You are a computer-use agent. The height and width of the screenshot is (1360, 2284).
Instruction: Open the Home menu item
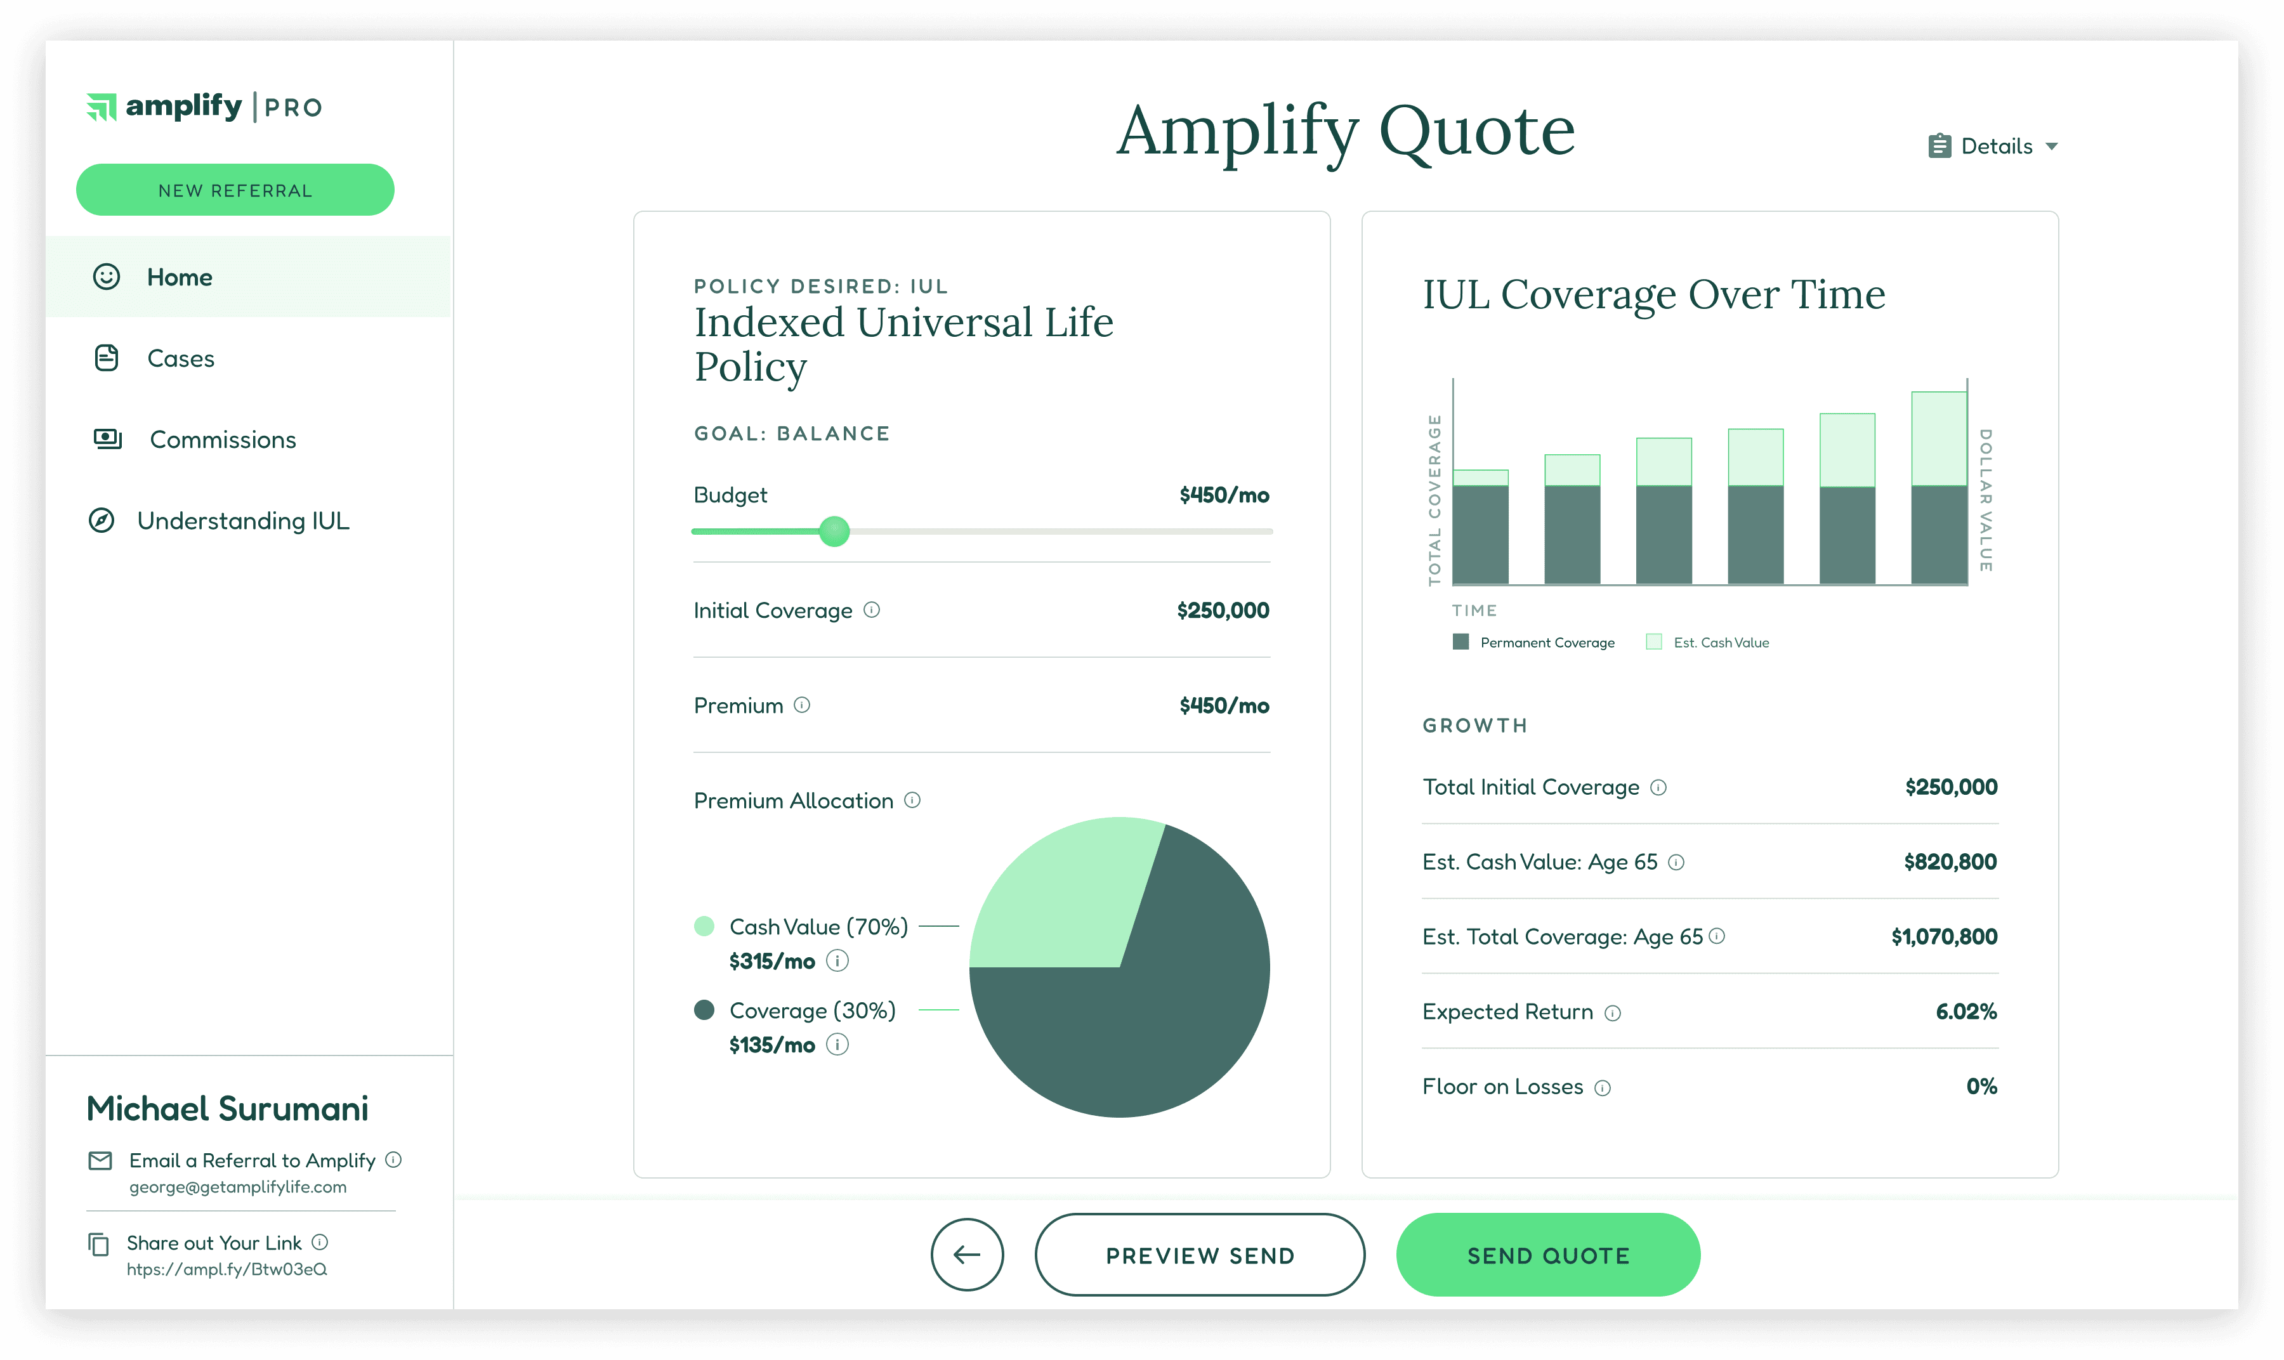pyautogui.click(x=180, y=277)
